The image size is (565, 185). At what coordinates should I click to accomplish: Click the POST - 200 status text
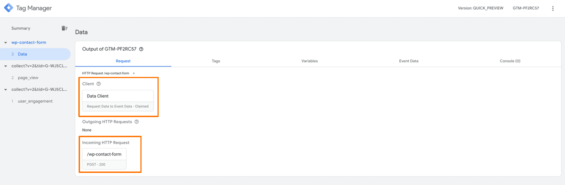click(x=96, y=164)
